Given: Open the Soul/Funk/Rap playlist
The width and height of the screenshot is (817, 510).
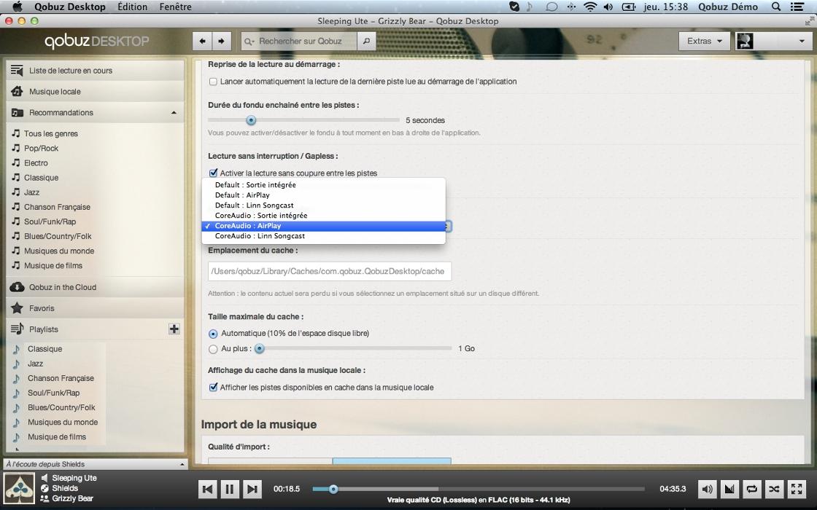Looking at the screenshot, I should [x=53, y=393].
